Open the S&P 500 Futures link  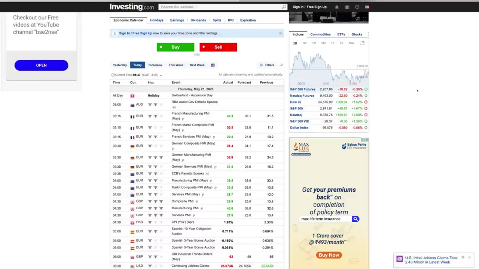(x=303, y=89)
